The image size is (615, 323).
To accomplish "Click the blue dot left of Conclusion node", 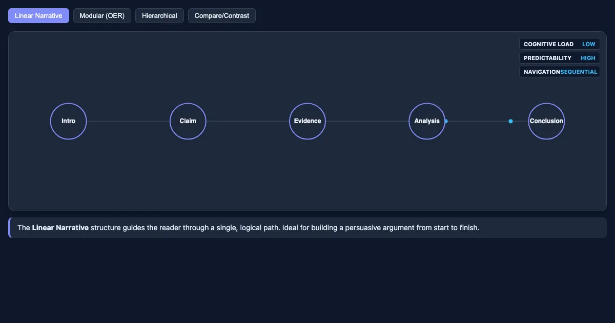I will [510, 121].
